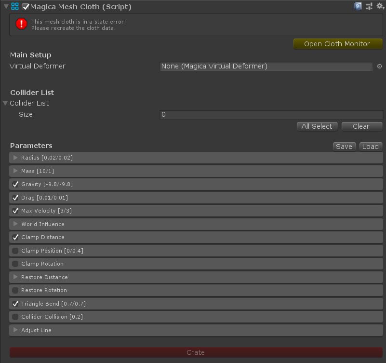Expand the Mass parameter section
Image resolution: width=386 pixels, height=363 pixels.
point(15,171)
